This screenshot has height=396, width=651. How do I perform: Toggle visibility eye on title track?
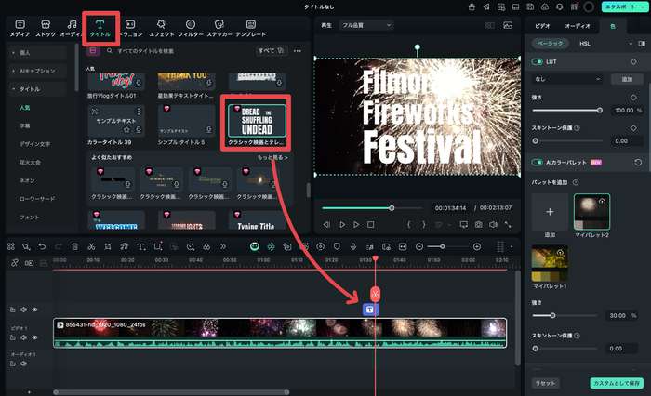tap(35, 310)
